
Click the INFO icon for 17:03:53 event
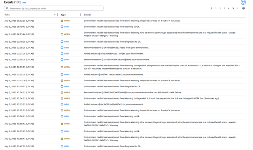[62, 104]
